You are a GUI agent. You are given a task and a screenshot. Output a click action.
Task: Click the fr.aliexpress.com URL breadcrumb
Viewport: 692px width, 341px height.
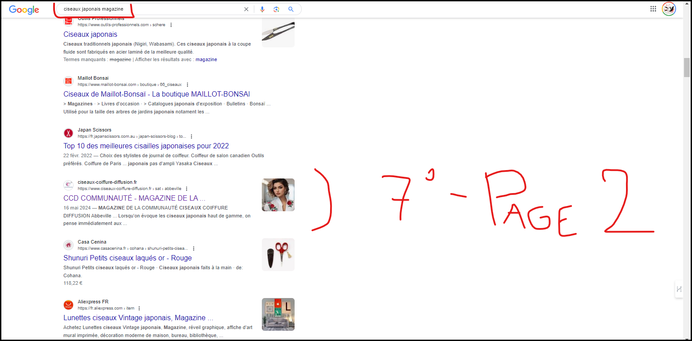pos(106,308)
